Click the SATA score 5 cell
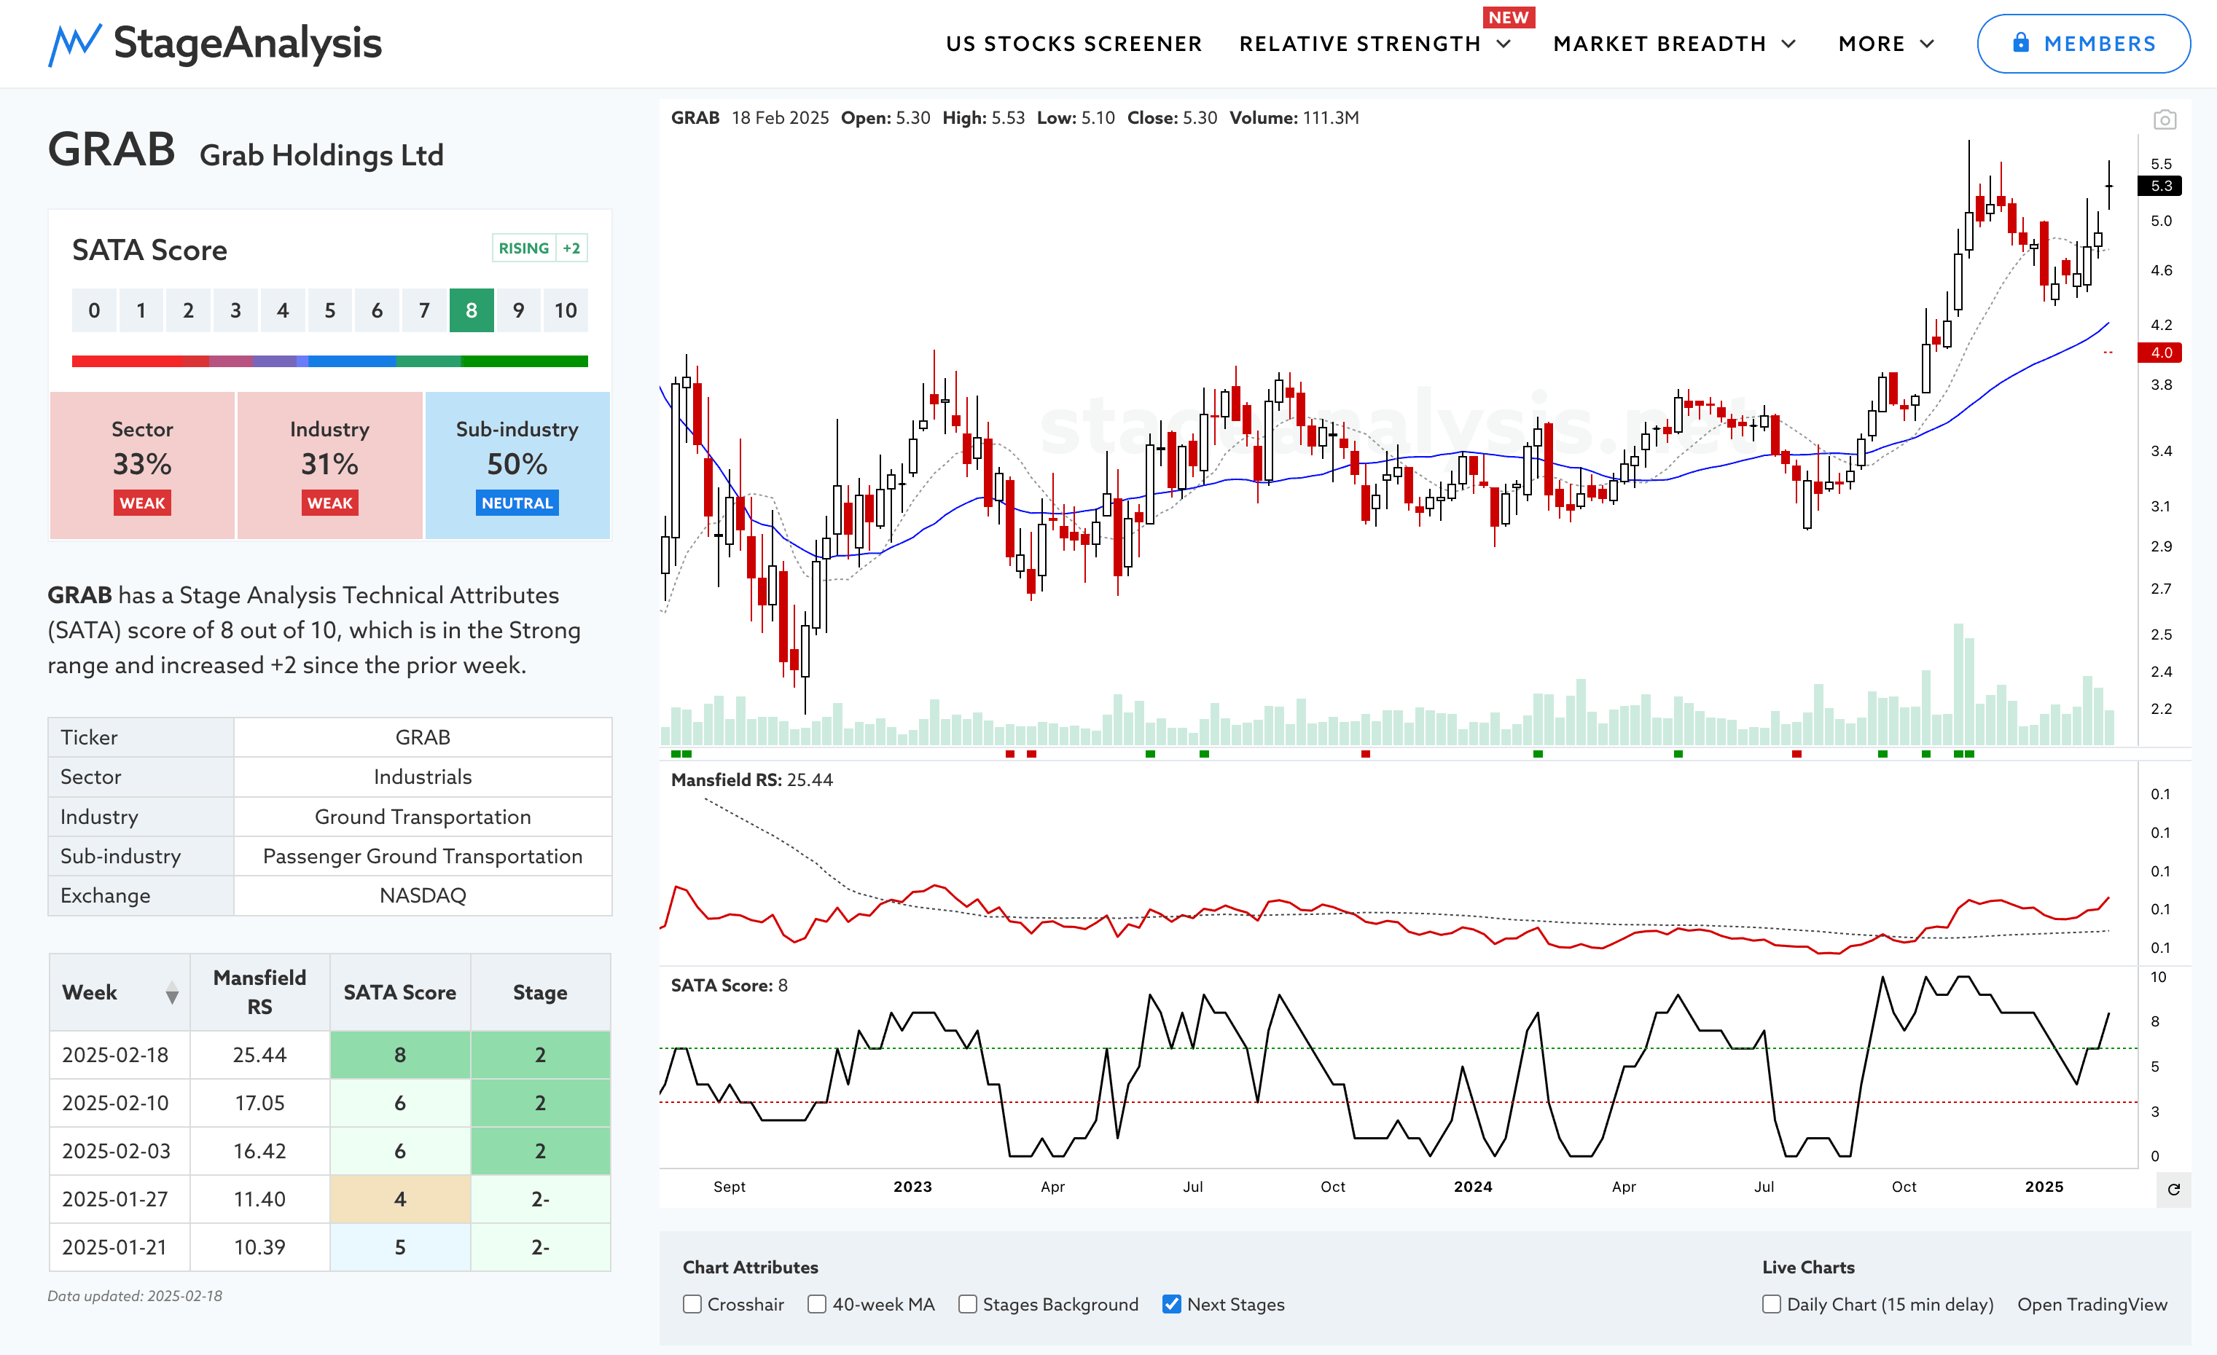The image size is (2217, 1355). pyautogui.click(x=400, y=1247)
